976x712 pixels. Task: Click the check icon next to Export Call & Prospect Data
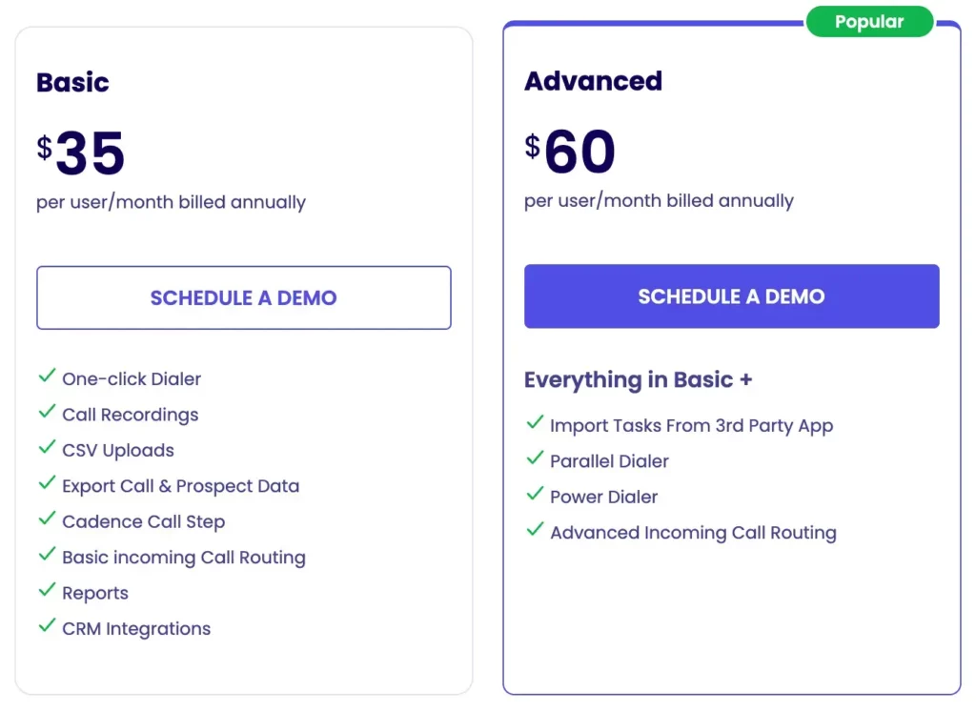(48, 485)
